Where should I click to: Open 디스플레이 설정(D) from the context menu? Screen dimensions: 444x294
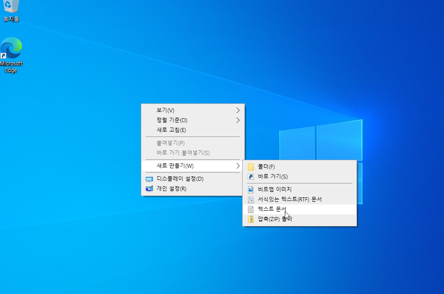pos(193,179)
